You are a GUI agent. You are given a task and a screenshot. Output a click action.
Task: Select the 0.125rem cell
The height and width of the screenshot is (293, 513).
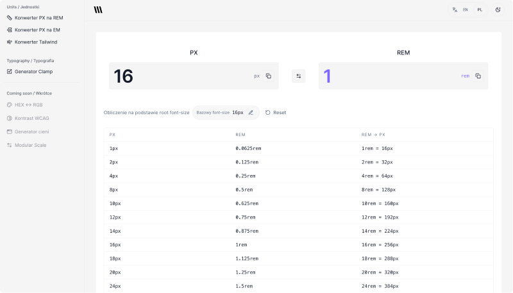pyautogui.click(x=247, y=162)
